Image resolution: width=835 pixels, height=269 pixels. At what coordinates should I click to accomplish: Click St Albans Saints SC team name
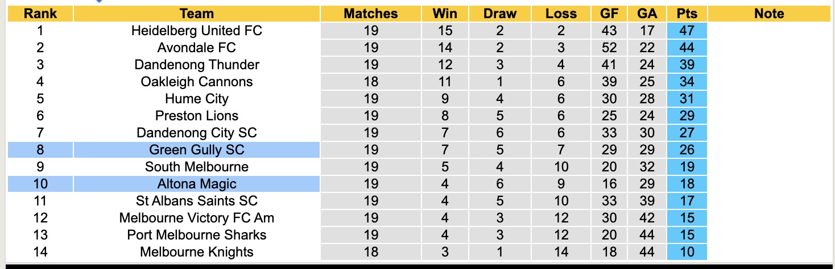pos(196,201)
